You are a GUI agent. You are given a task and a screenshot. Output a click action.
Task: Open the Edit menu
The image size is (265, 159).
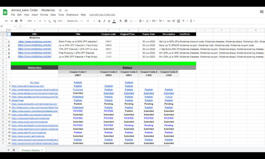[x=19, y=15]
